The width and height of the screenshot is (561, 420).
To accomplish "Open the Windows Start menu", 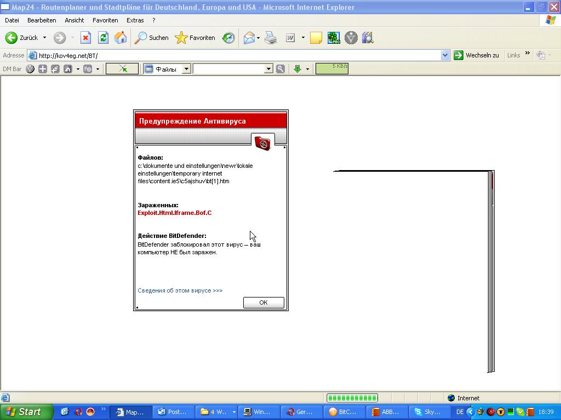I will [26, 412].
